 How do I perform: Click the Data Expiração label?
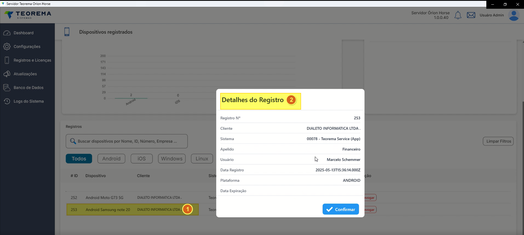[233, 191]
